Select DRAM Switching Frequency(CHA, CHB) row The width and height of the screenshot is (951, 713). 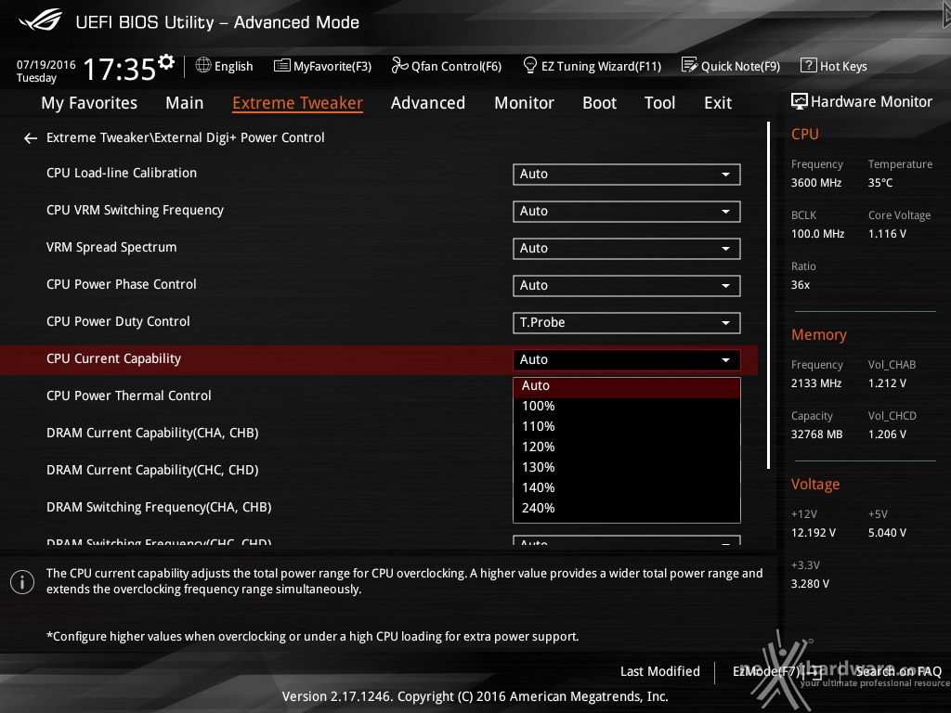pyautogui.click(x=159, y=507)
